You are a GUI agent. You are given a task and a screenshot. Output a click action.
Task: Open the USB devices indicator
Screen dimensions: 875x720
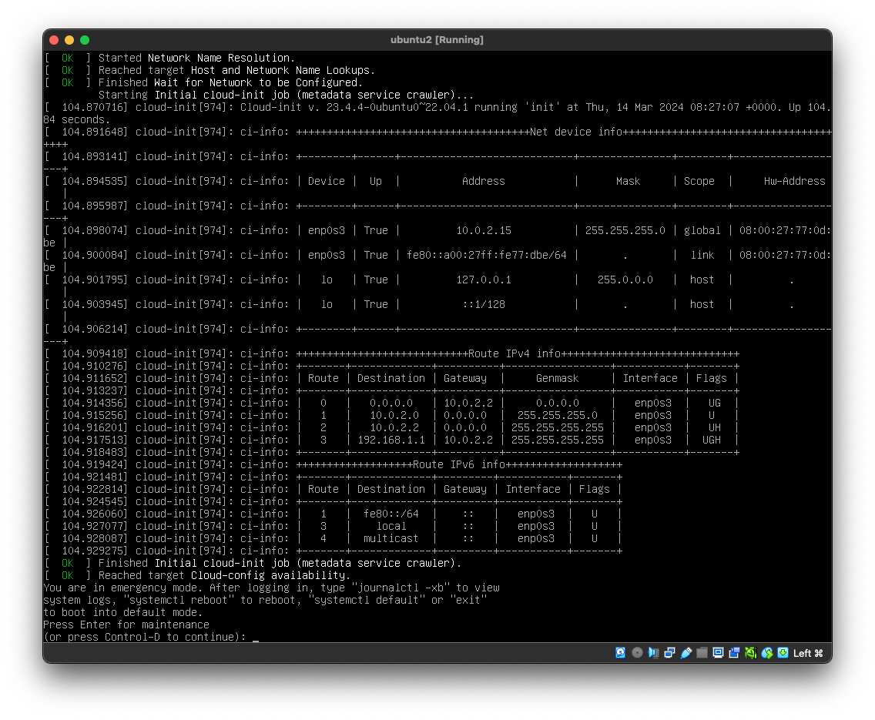click(686, 652)
